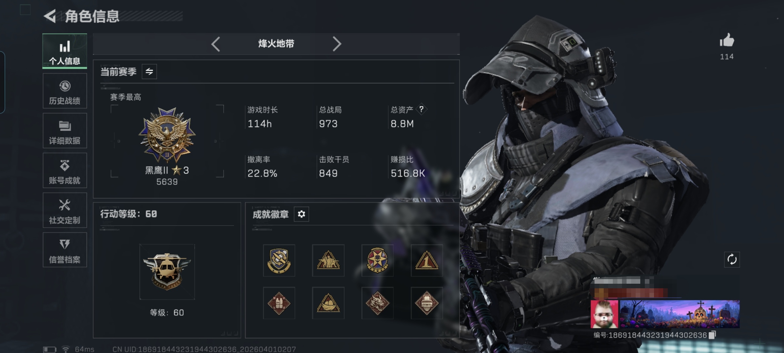The image size is (784, 353).
Task: Open the 历史战绩 tab
Action: pos(65,91)
